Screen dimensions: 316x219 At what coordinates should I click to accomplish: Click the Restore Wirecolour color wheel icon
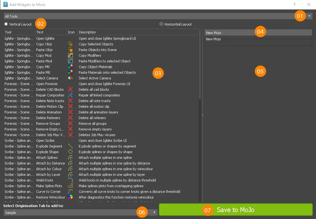(x=70, y=197)
